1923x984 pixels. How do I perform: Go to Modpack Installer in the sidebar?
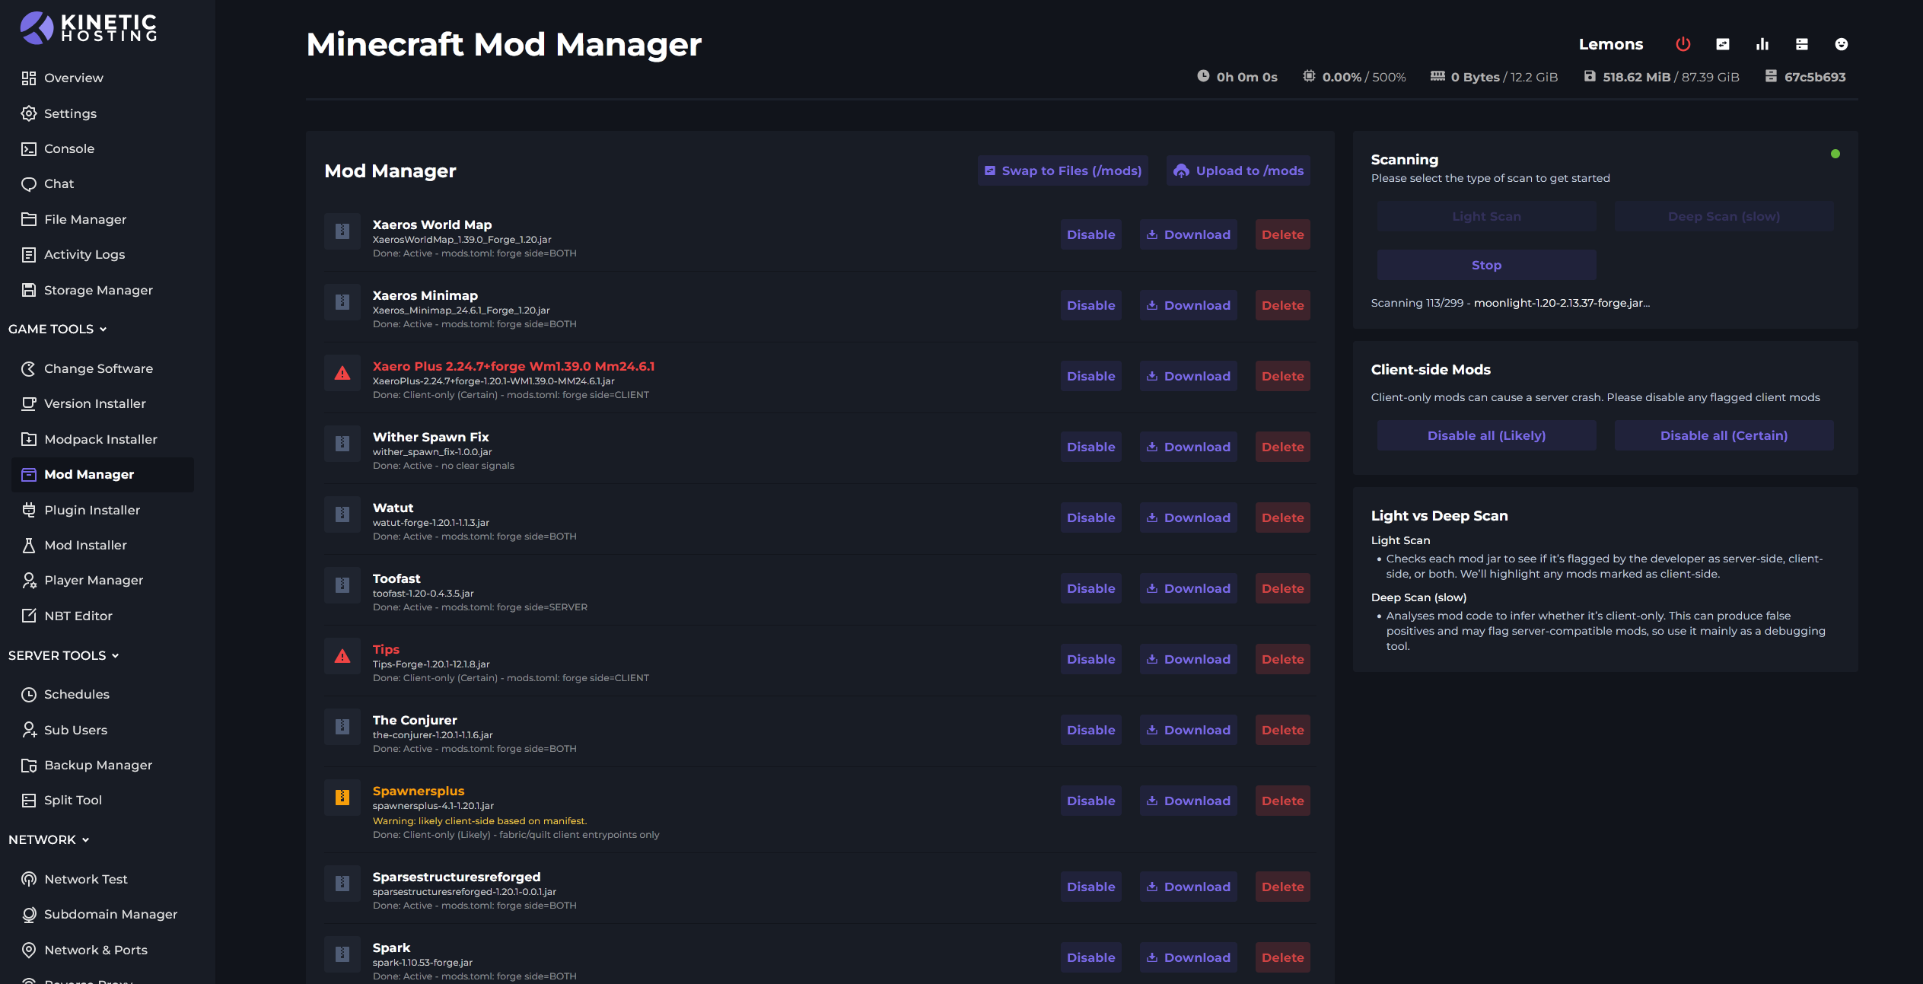point(100,439)
